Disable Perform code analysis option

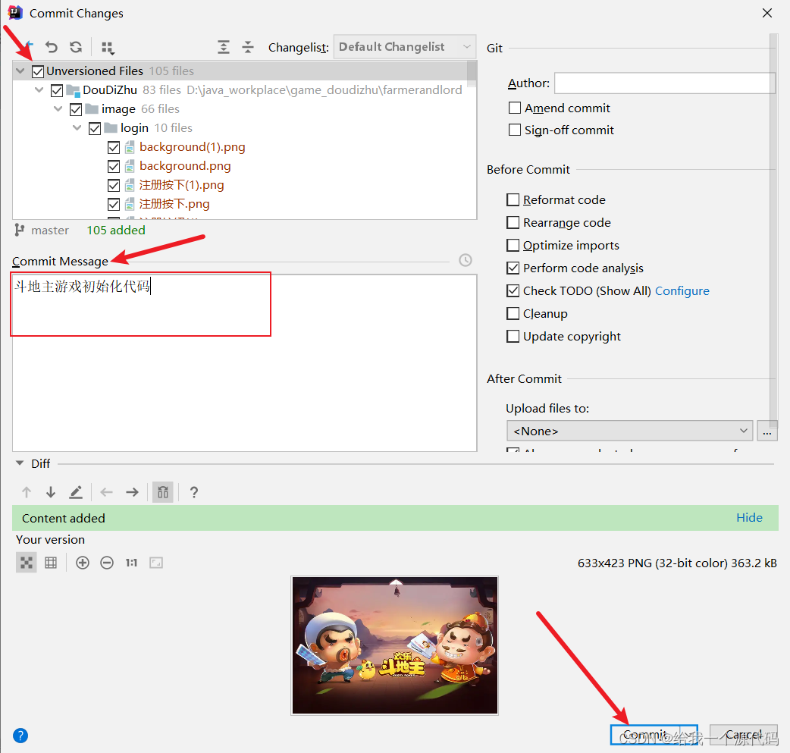[513, 268]
